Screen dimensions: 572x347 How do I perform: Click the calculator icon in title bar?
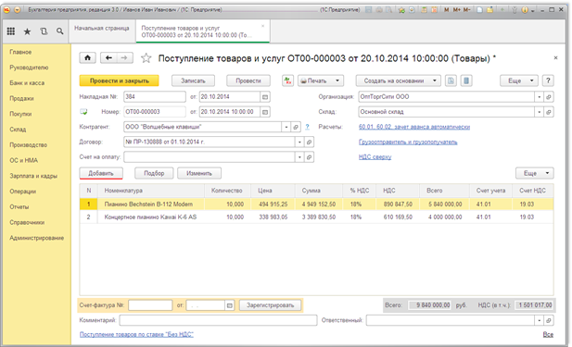coord(424,10)
